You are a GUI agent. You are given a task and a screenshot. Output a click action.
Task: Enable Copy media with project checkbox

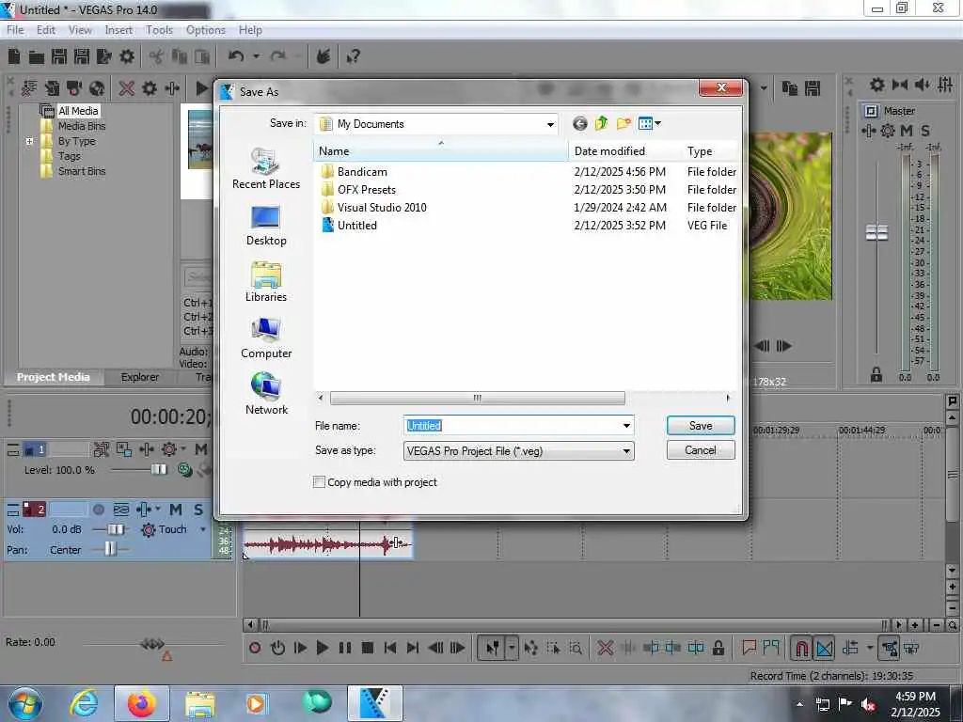pyautogui.click(x=320, y=482)
